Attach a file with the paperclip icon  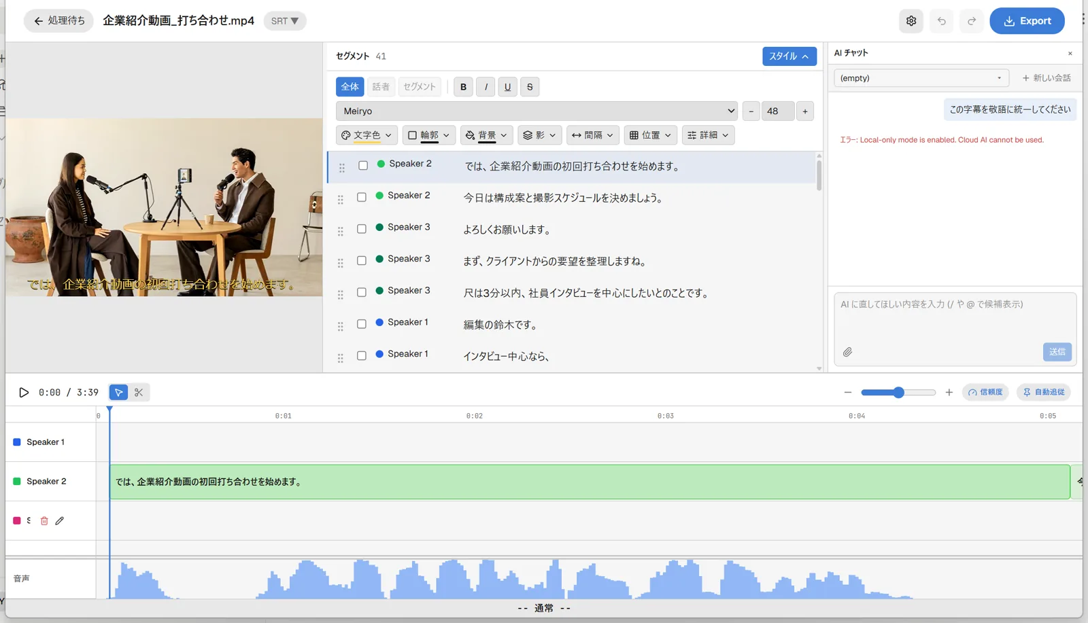click(x=847, y=352)
